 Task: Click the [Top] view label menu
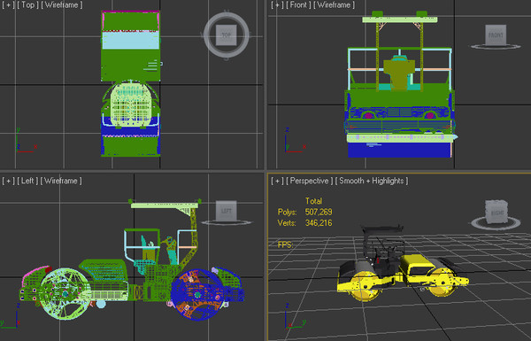(27, 5)
